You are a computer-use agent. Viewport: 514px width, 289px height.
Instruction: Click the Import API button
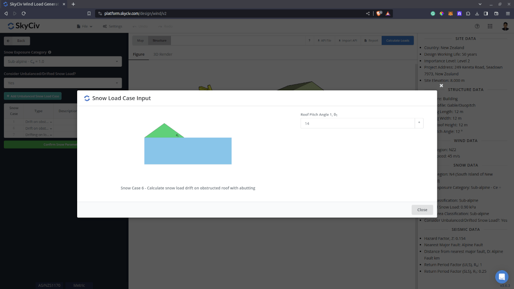click(347, 40)
